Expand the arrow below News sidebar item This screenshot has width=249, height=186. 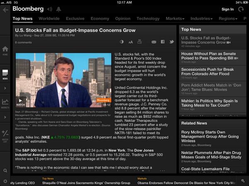[5, 88]
